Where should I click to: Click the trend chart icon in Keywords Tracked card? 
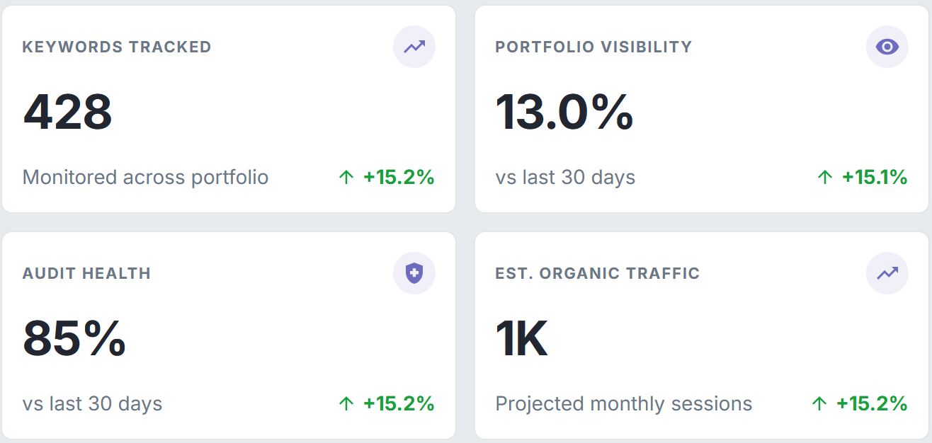point(414,47)
